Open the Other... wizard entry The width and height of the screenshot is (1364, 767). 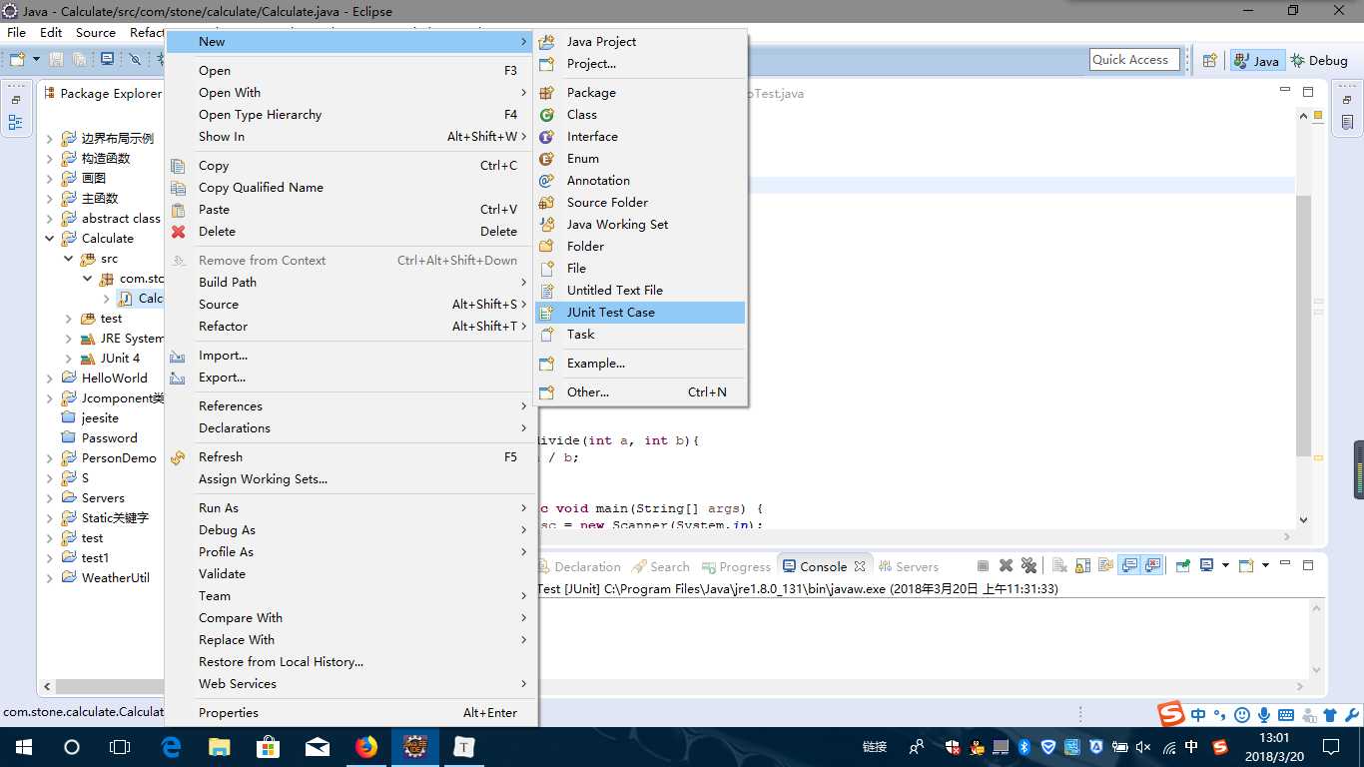point(640,392)
